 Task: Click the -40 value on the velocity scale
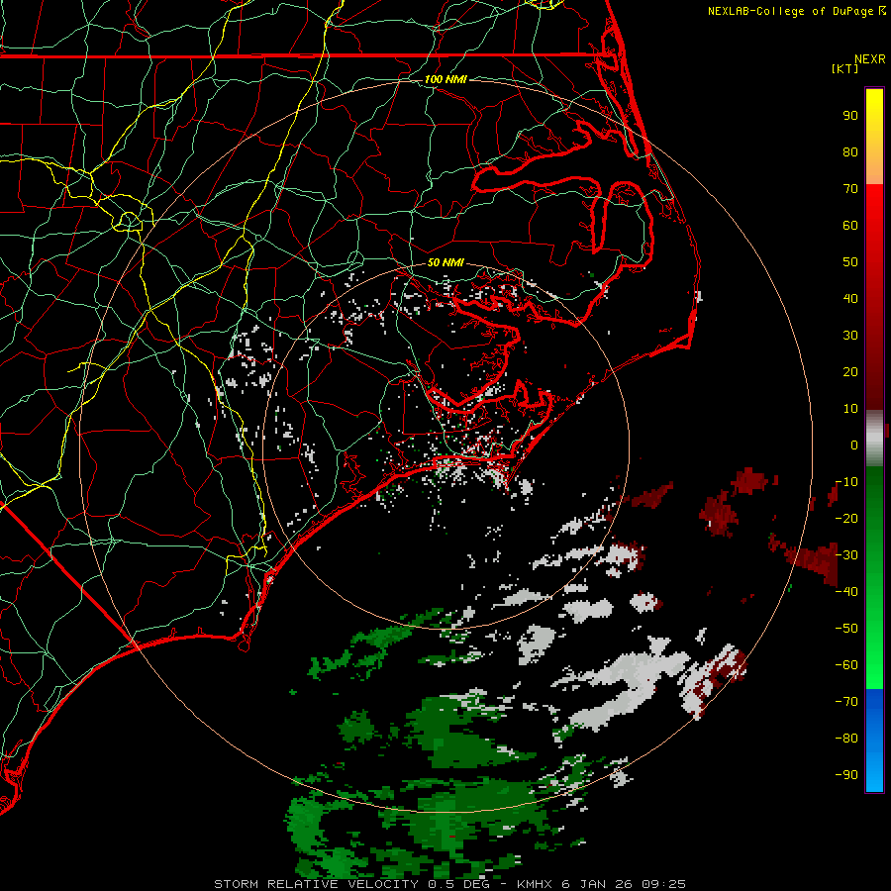(x=846, y=592)
